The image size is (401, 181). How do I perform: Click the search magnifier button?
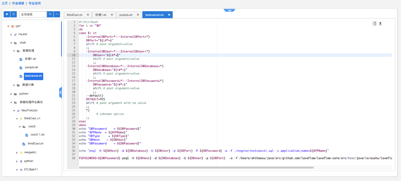(x=50, y=14)
